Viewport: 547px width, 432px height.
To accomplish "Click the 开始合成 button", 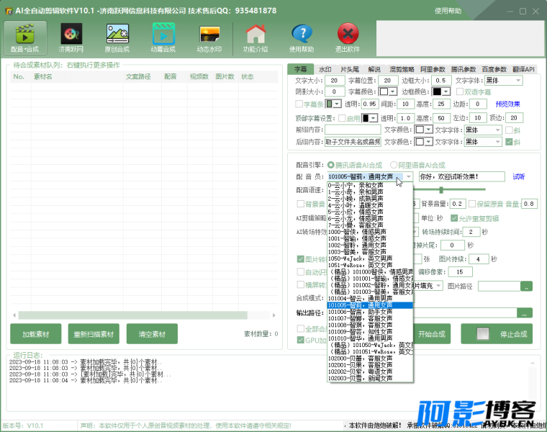I will point(432,334).
